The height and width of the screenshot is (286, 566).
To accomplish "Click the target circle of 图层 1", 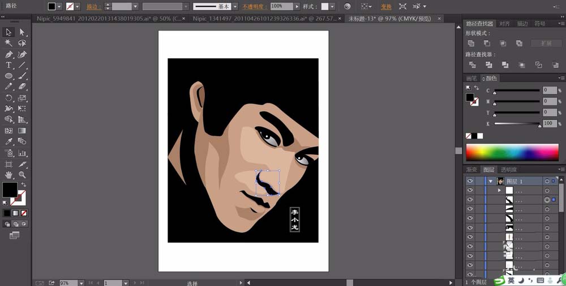I will pos(547,181).
